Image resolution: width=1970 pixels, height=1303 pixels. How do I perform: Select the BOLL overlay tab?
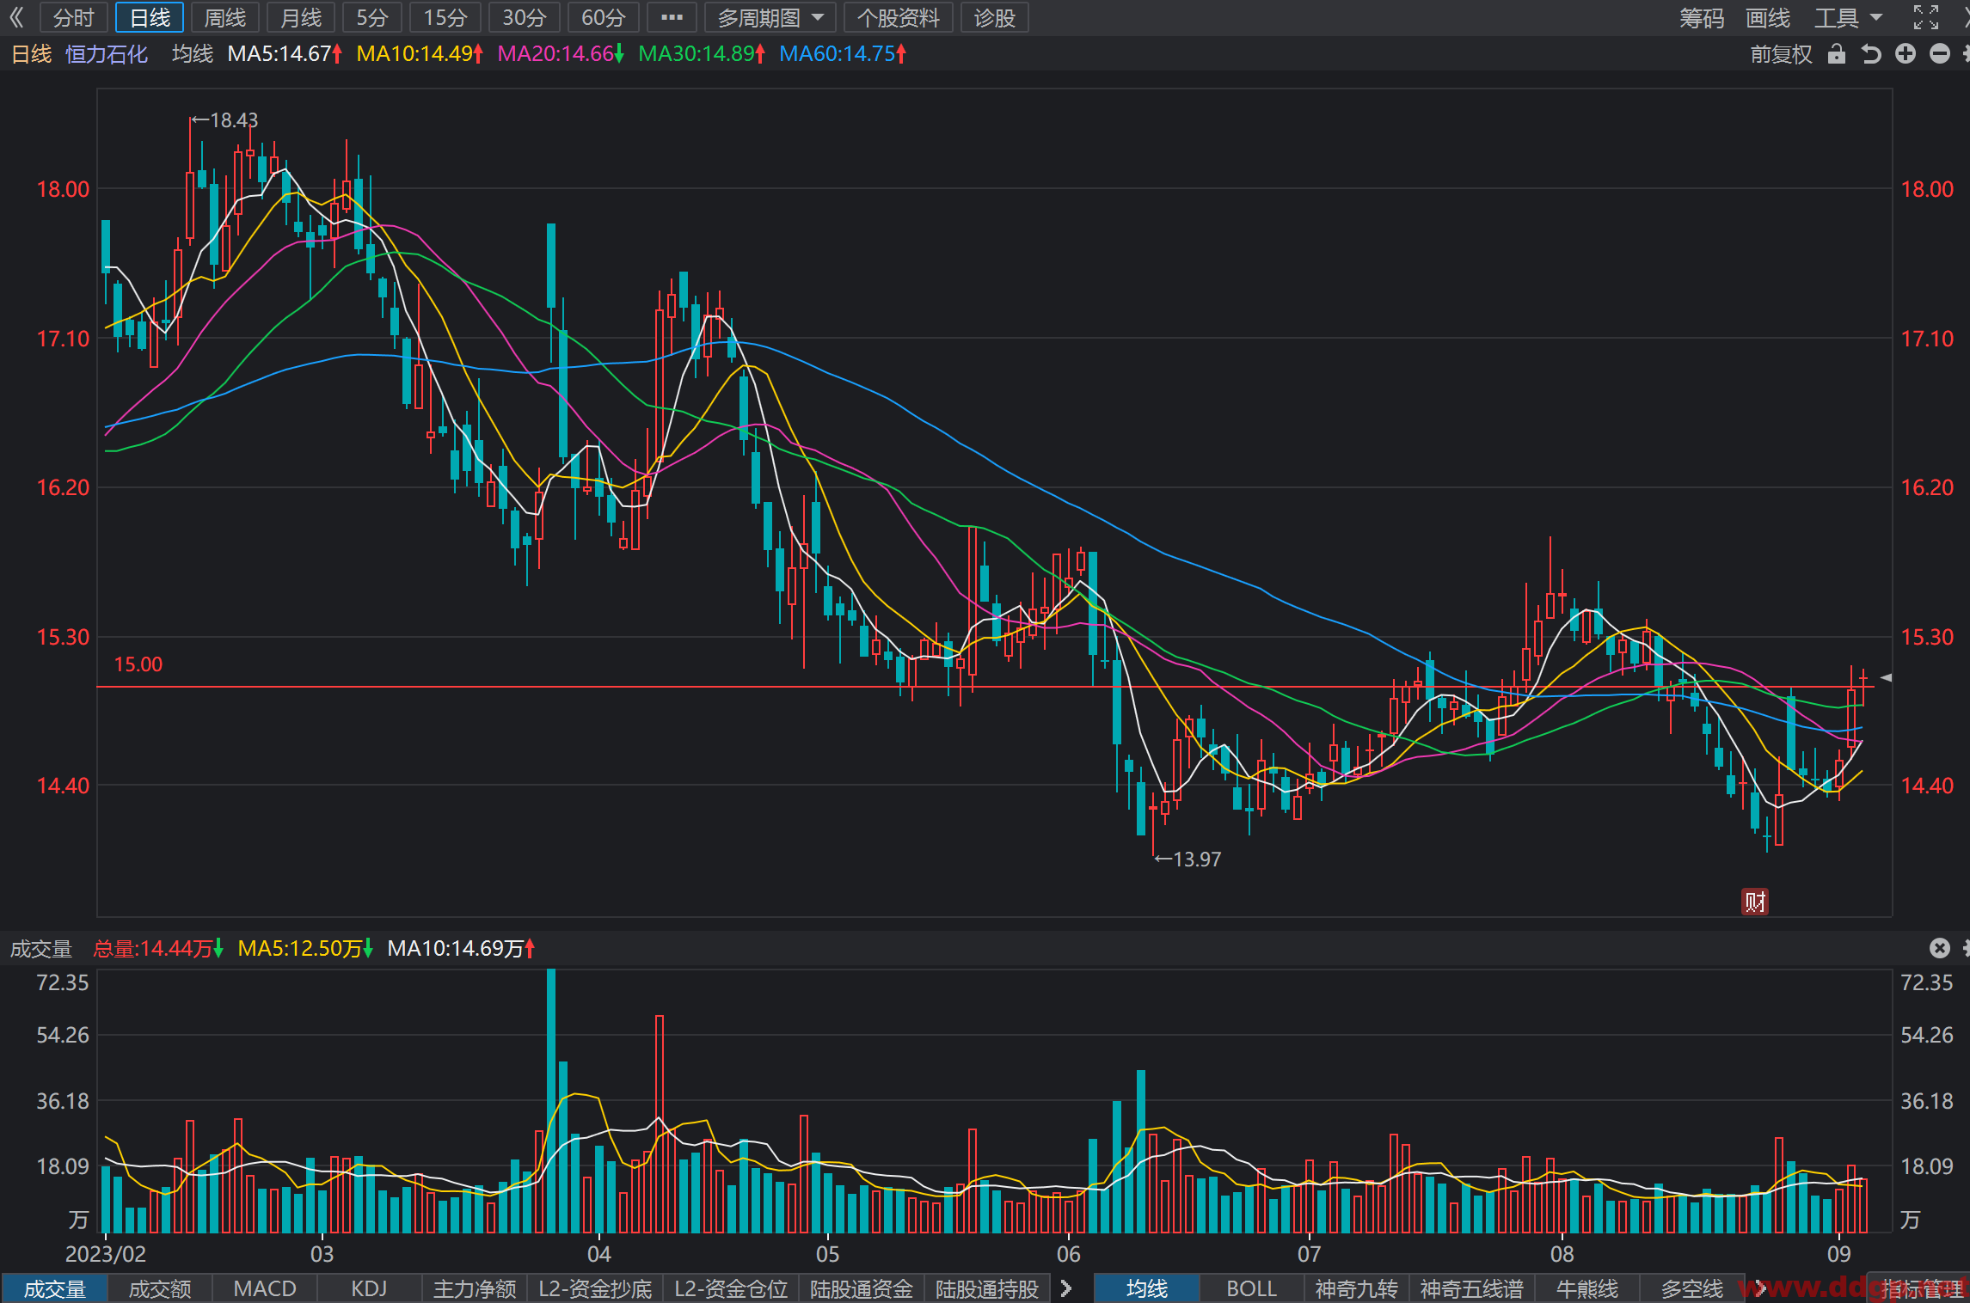(x=1251, y=1288)
